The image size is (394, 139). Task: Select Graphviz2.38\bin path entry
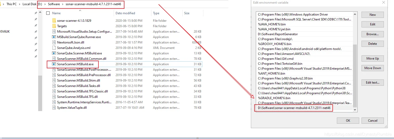coord(304,78)
